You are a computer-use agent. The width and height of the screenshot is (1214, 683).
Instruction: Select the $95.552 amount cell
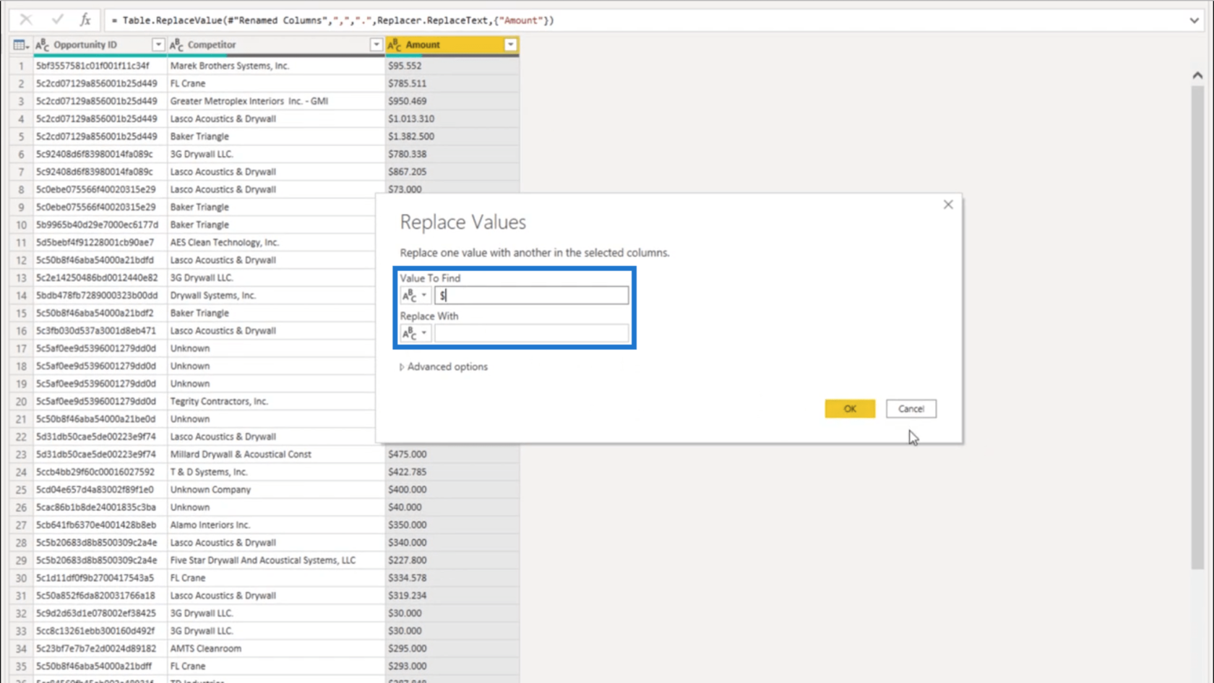452,66
